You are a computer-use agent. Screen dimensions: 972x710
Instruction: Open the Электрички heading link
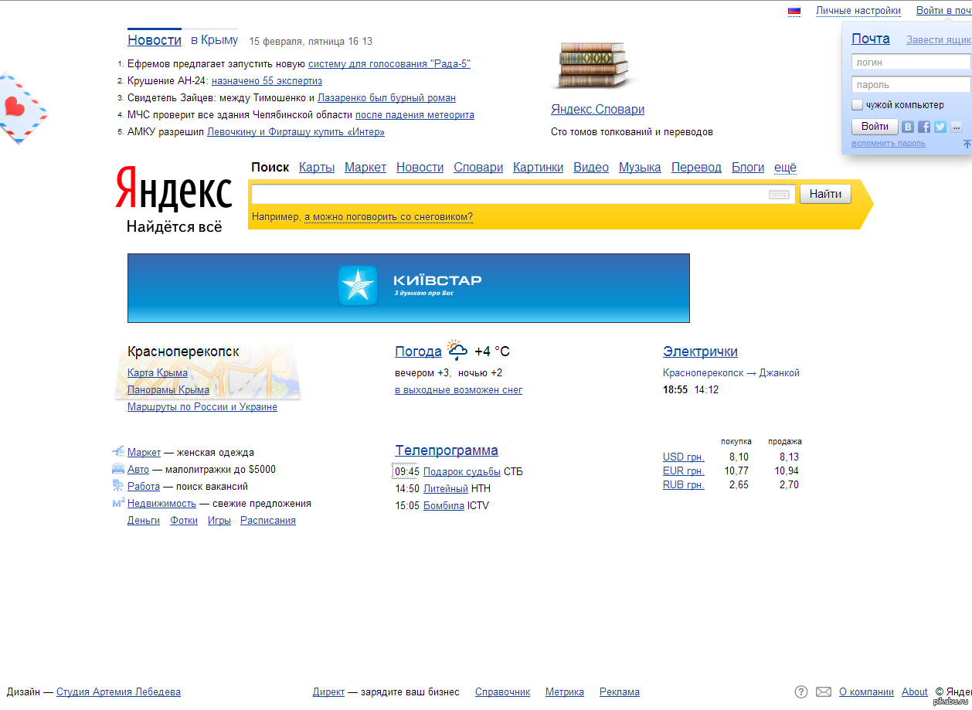(x=700, y=352)
